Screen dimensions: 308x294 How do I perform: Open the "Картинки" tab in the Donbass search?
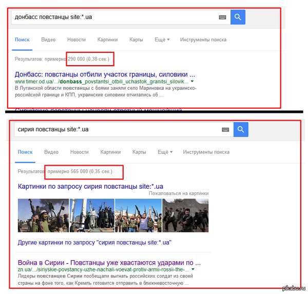click(107, 40)
